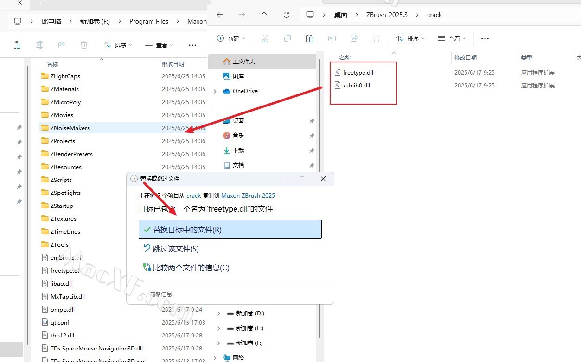This screenshot has height=362, width=581.
Task: Expand the 新加卷 (D:) drive in the navigation pane
Action: (219, 313)
